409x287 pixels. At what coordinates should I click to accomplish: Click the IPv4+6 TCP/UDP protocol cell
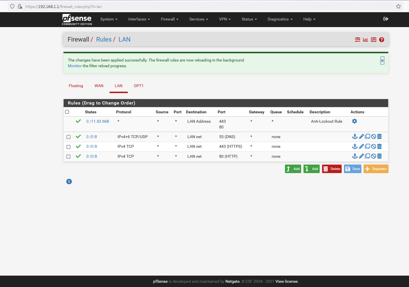tap(133, 137)
